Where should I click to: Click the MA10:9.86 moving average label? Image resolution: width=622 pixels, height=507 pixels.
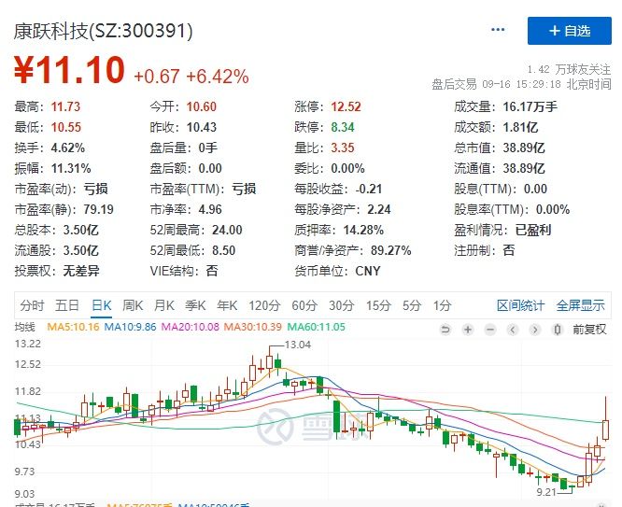(130, 327)
